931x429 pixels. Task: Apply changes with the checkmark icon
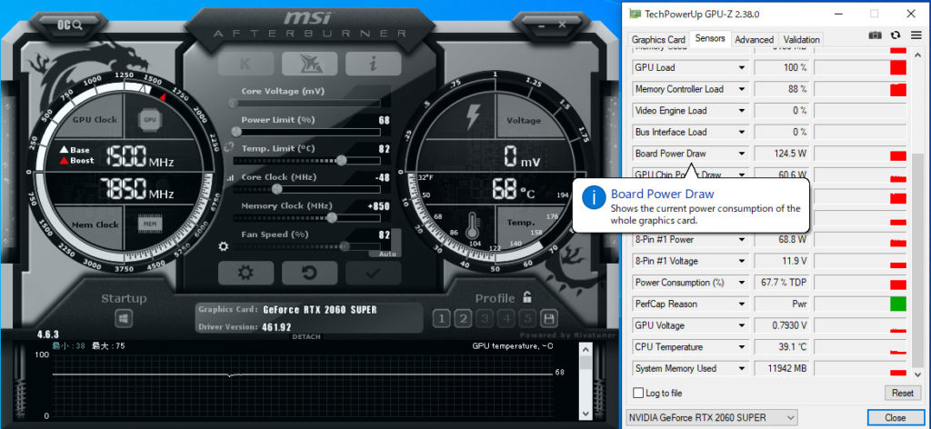pyautogui.click(x=372, y=273)
